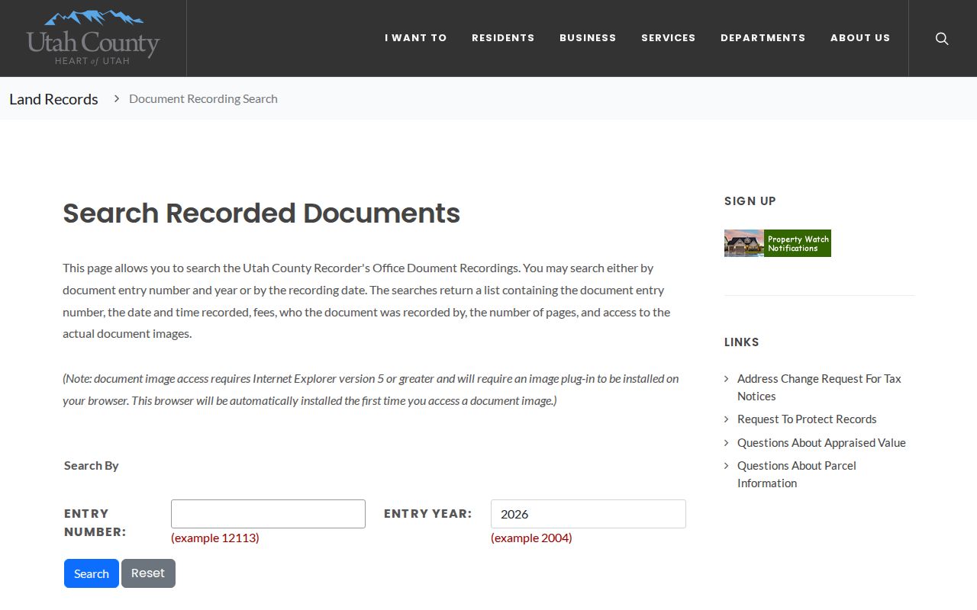Screen dimensions: 977x610
Task: Click the (example 2004) hint text
Action: click(x=531, y=538)
